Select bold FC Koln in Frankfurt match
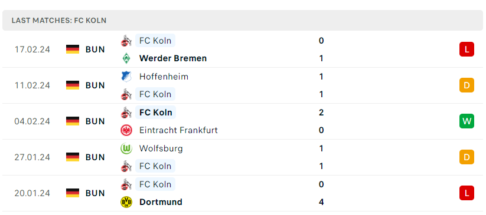 155,113
